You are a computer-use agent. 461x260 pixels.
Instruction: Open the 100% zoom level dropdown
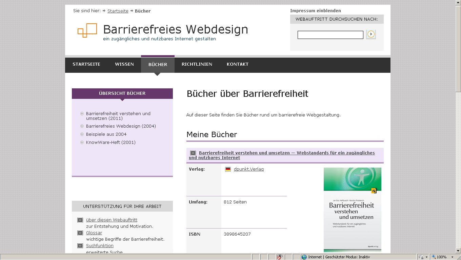pos(444,257)
